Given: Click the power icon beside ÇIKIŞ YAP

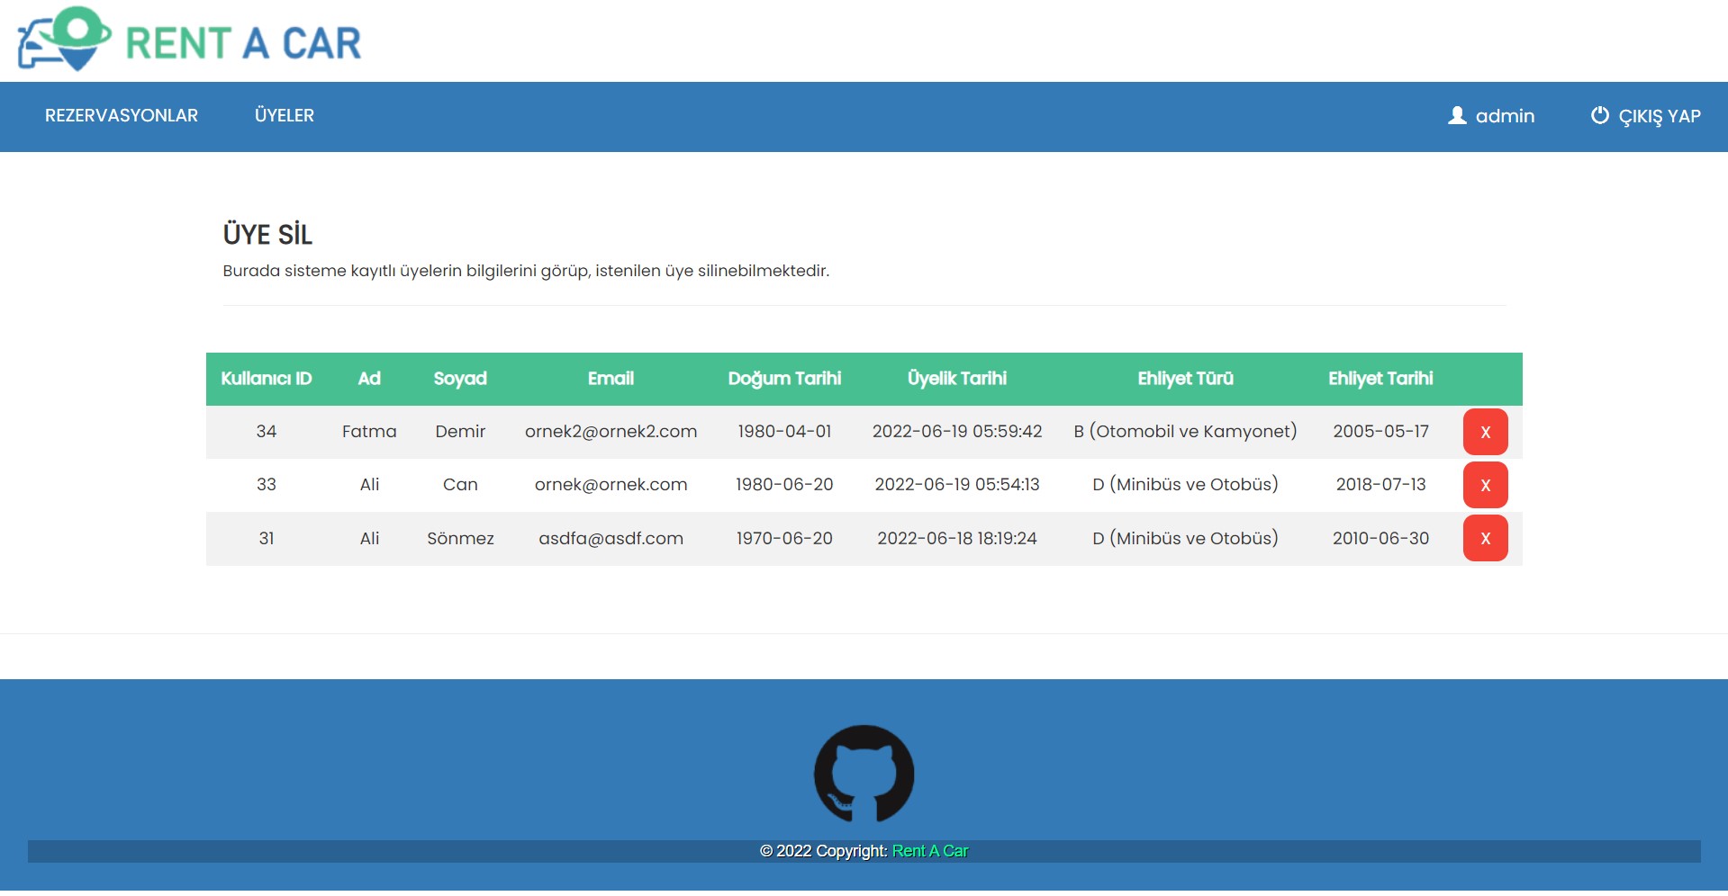Looking at the screenshot, I should pyautogui.click(x=1599, y=115).
